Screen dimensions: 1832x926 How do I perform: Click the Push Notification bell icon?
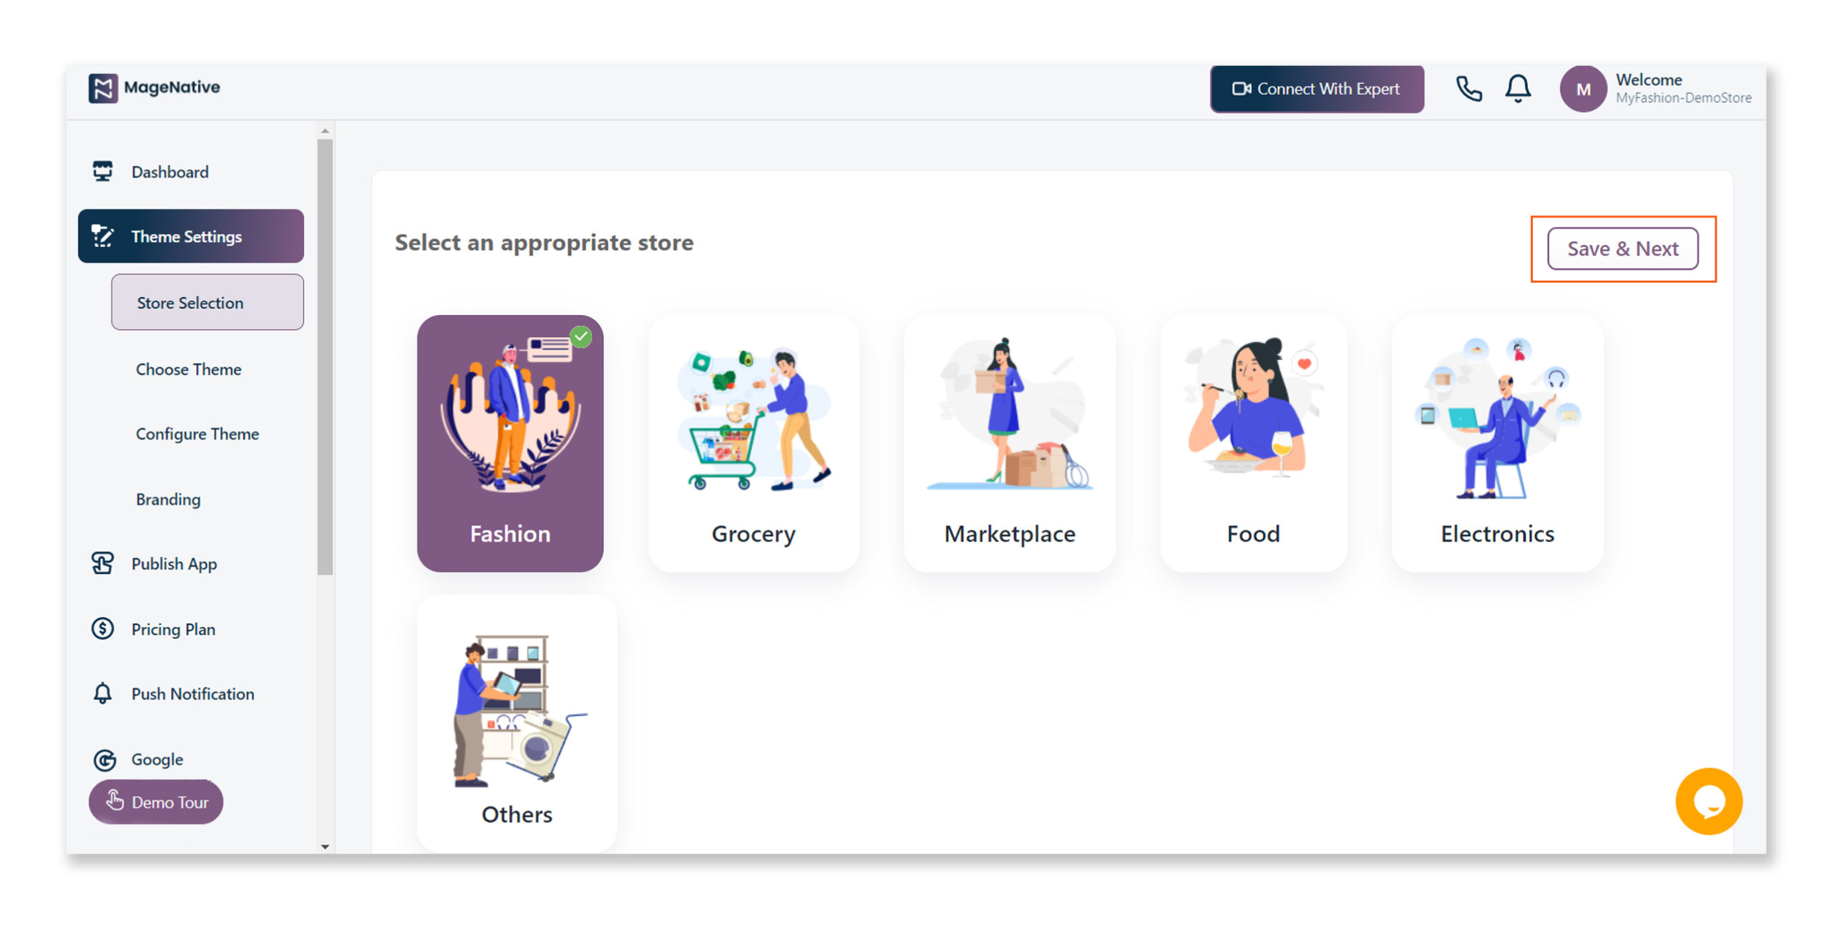click(102, 693)
